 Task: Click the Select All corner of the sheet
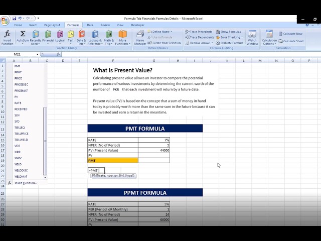coord(3,61)
